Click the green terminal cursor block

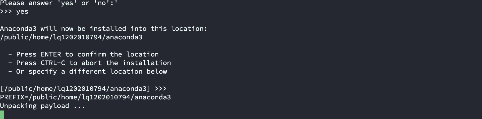[x=2, y=115]
